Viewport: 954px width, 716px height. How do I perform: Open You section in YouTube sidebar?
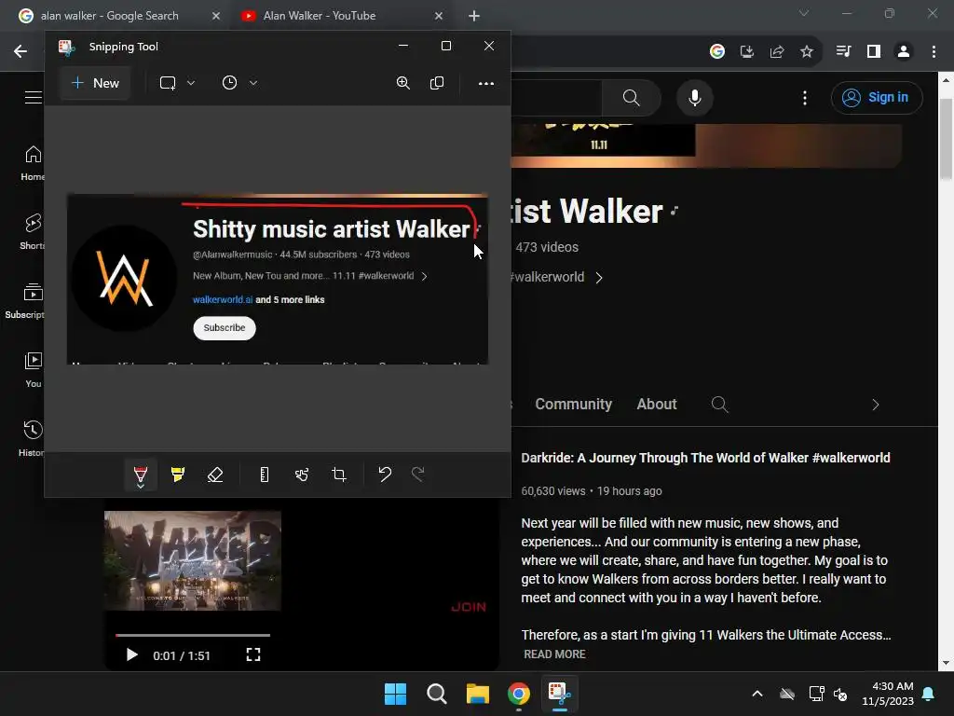point(34,369)
